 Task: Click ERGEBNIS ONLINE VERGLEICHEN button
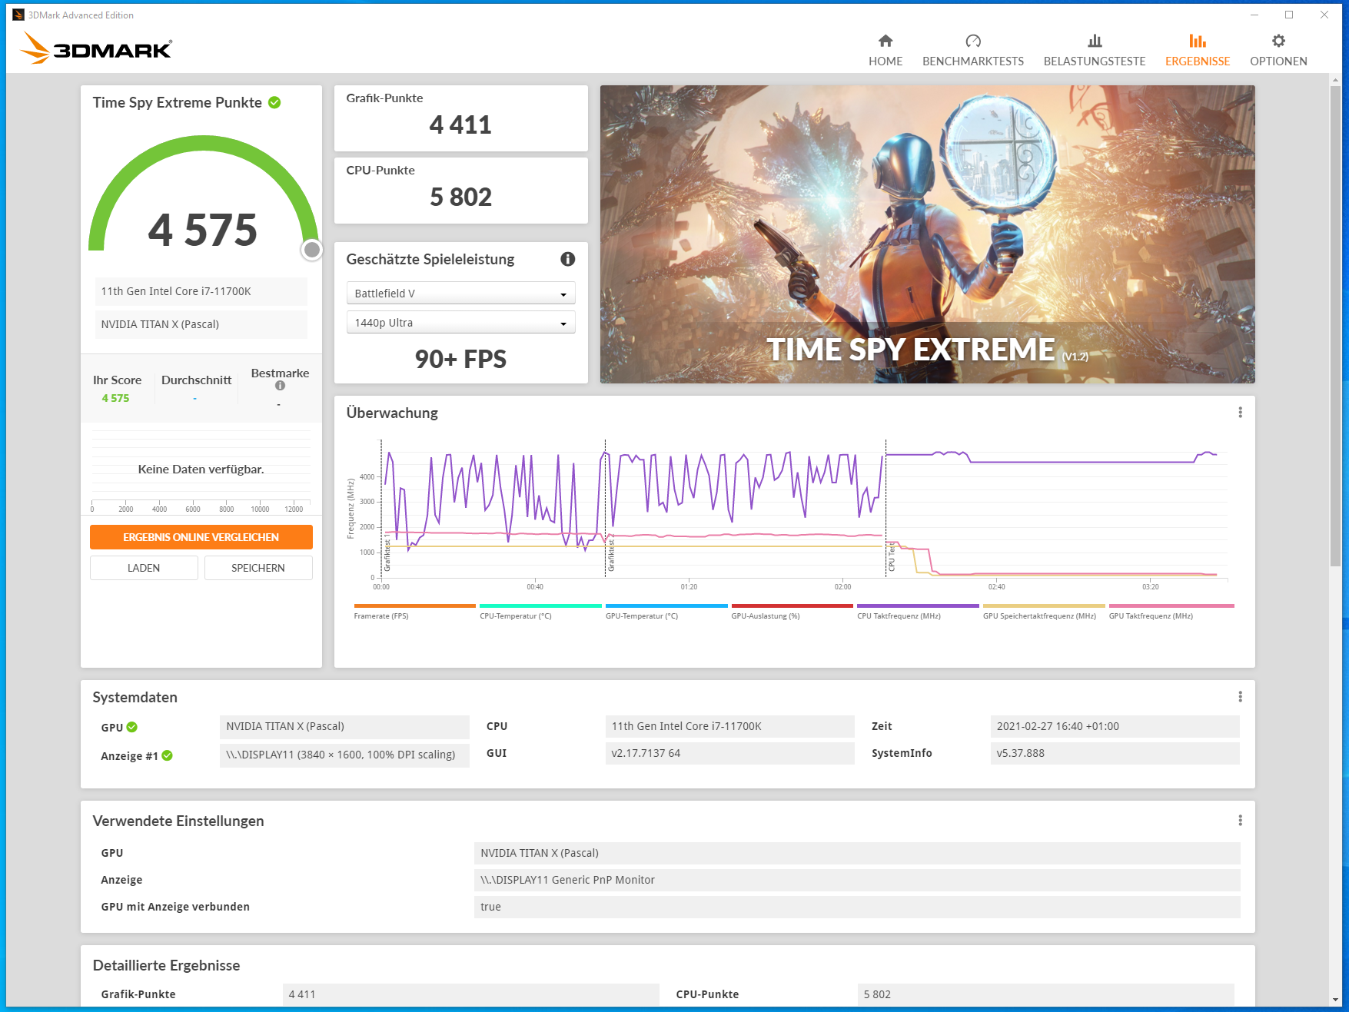pyautogui.click(x=201, y=537)
